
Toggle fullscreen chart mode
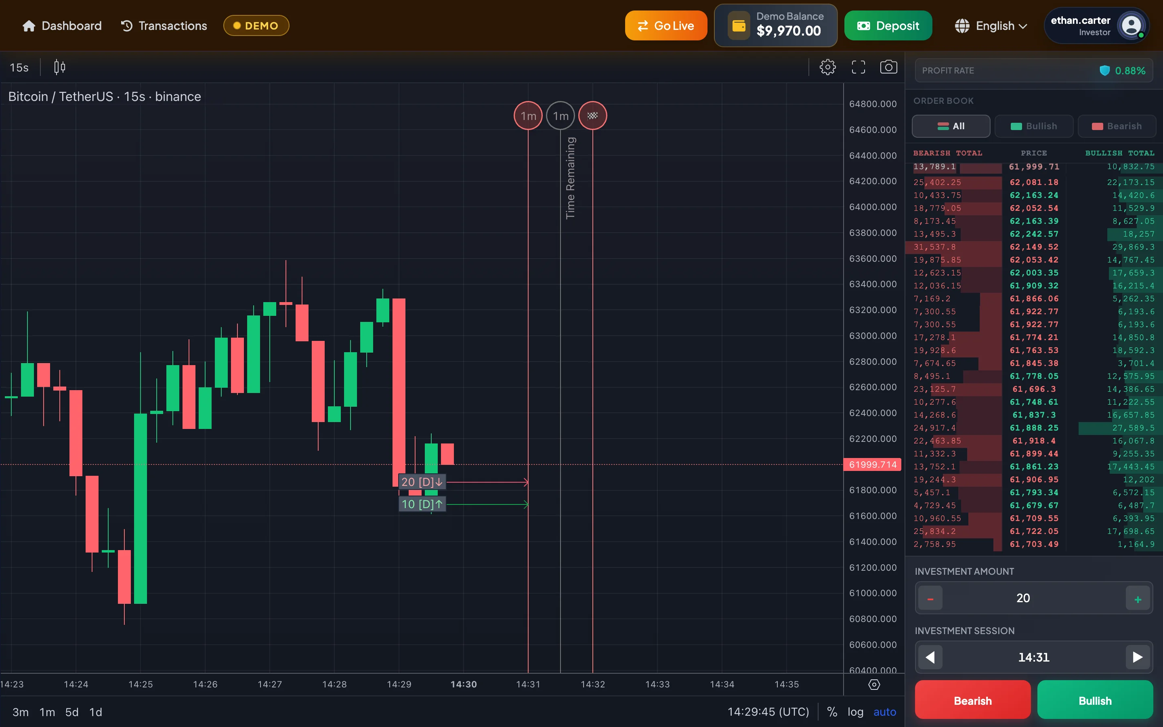858,67
